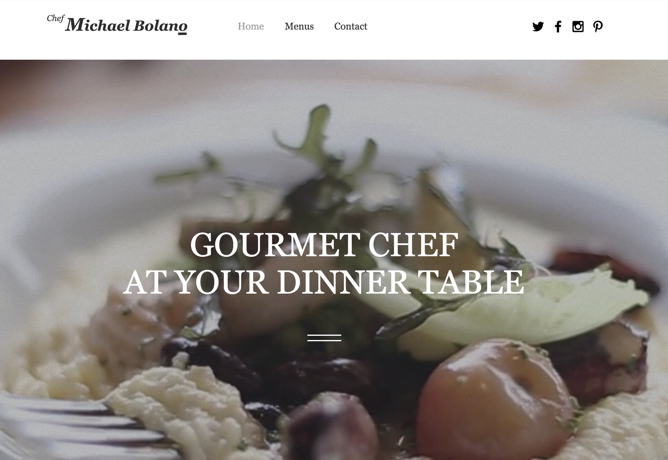Go to the Home navigation item

tap(251, 26)
